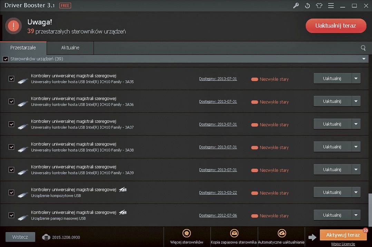Open Dostępny: 2013-07-31 link in 3A36 row

pyautogui.click(x=218, y=101)
